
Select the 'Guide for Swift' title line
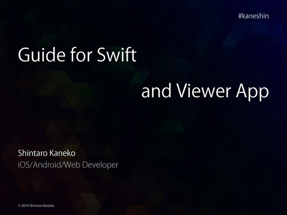coord(77,55)
